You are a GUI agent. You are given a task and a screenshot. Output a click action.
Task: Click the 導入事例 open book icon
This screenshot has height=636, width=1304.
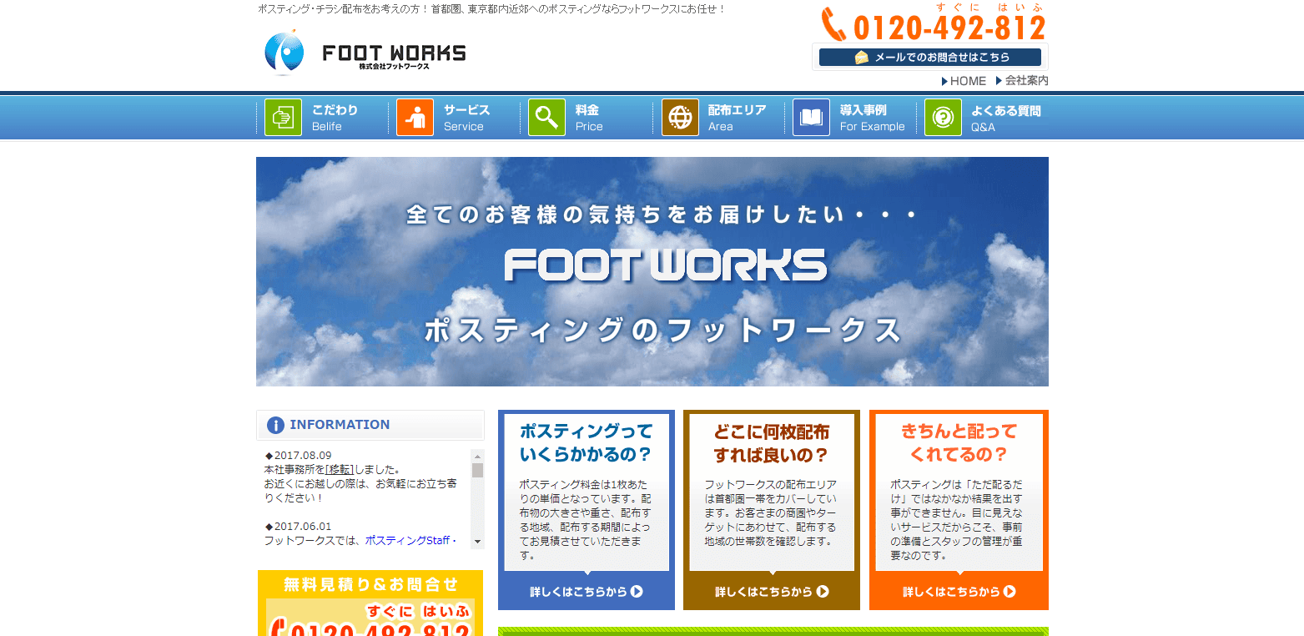pos(811,118)
